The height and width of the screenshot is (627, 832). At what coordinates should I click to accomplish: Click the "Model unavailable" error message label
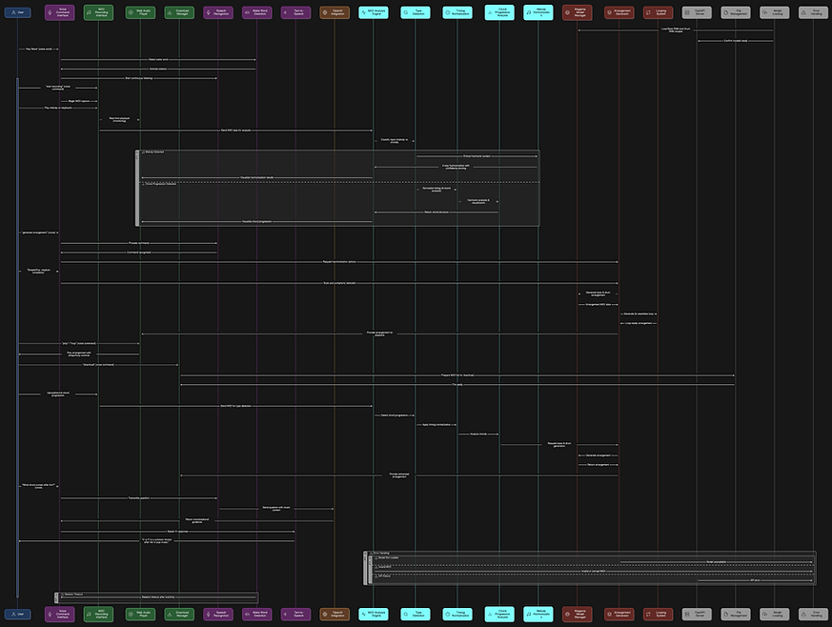coord(716,562)
